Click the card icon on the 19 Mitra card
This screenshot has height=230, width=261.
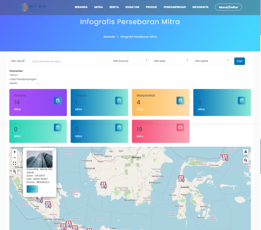coord(180,128)
